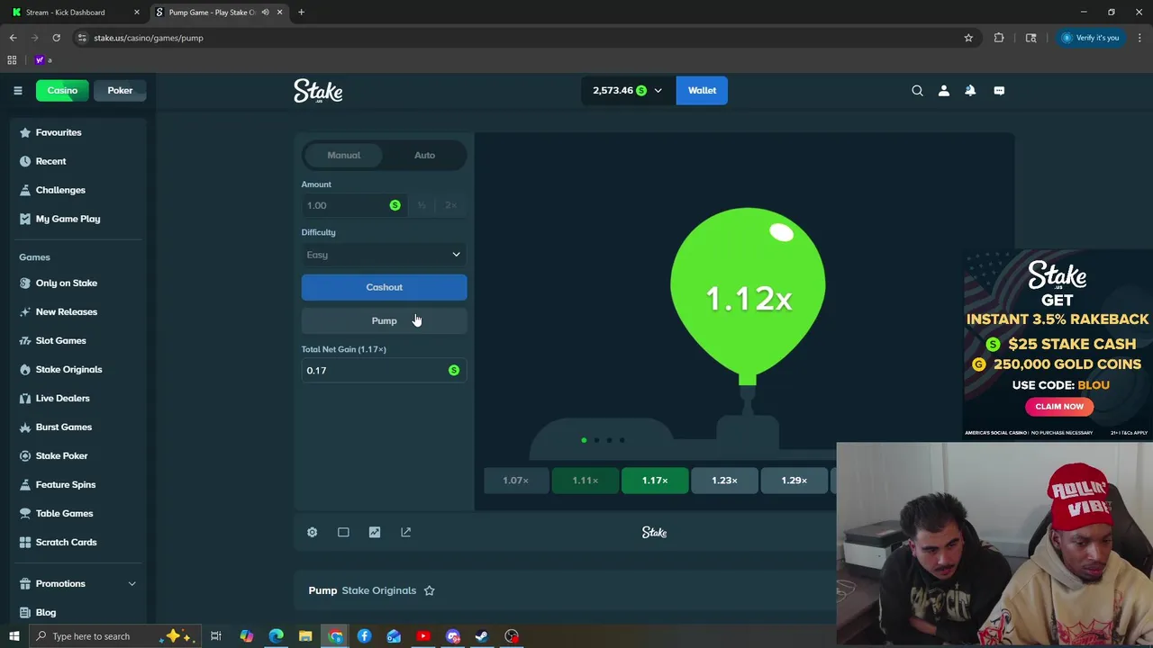Click Claim Now on promo banner
Image resolution: width=1153 pixels, height=648 pixels.
pyautogui.click(x=1059, y=407)
